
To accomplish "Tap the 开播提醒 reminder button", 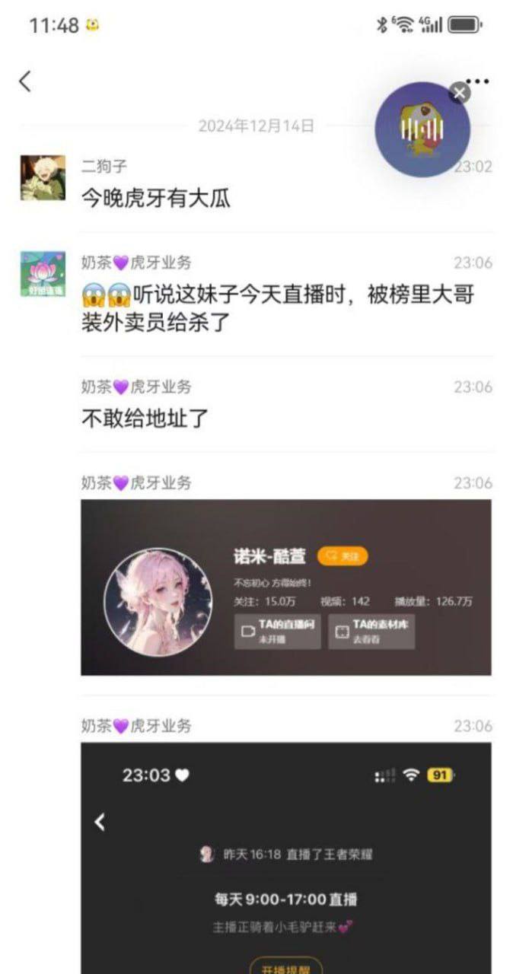I will tap(286, 968).
